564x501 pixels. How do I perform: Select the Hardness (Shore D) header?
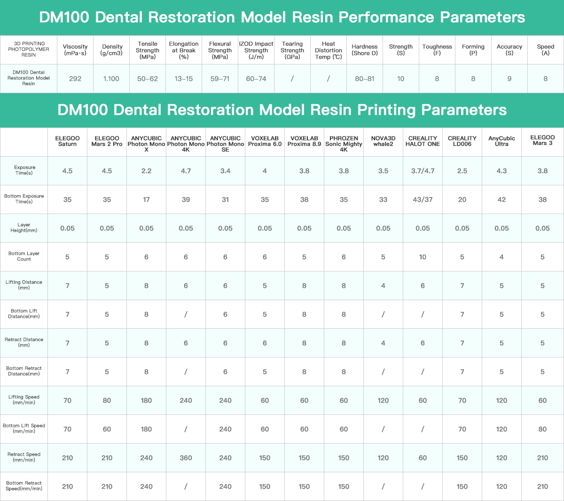(x=365, y=50)
